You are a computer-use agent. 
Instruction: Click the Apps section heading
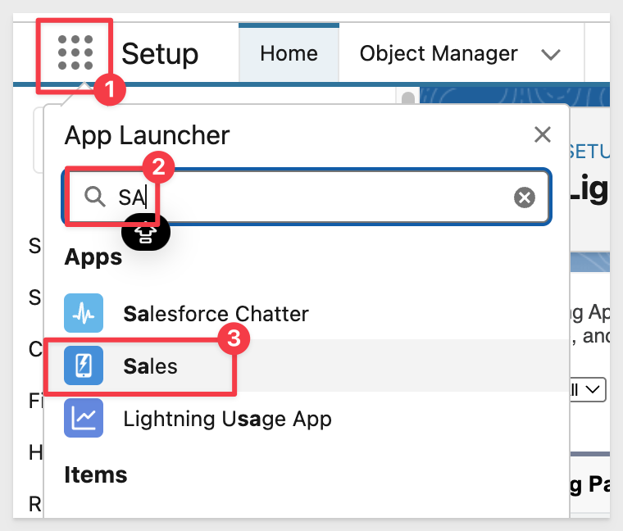(x=93, y=257)
